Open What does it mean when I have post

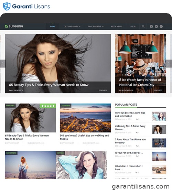click(129, 168)
